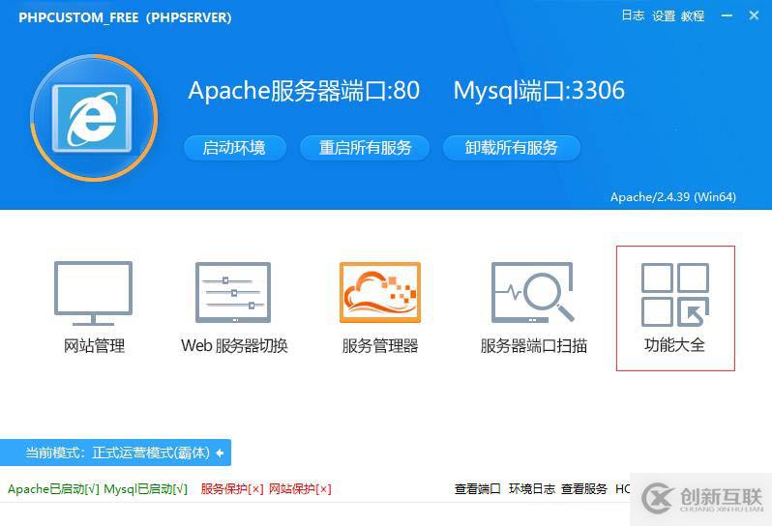Viewport: 772px width, 526px height.
Task: Open the 功能大全 grid icon
Action: coord(675,294)
